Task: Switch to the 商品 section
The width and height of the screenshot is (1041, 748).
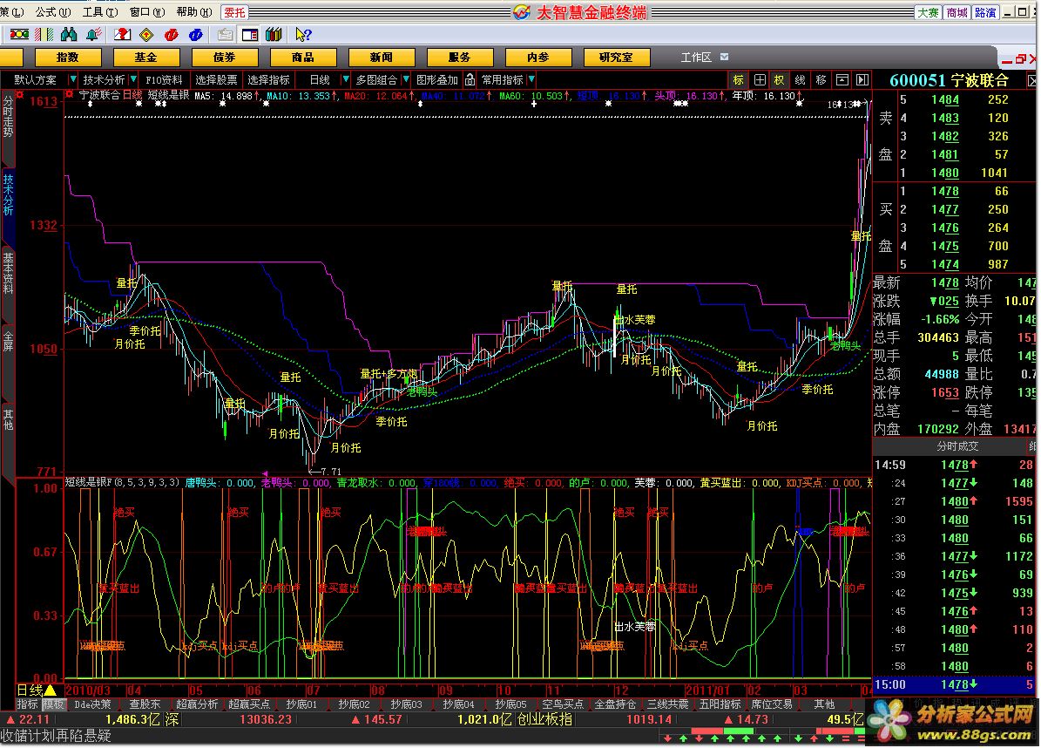Action: [303, 58]
